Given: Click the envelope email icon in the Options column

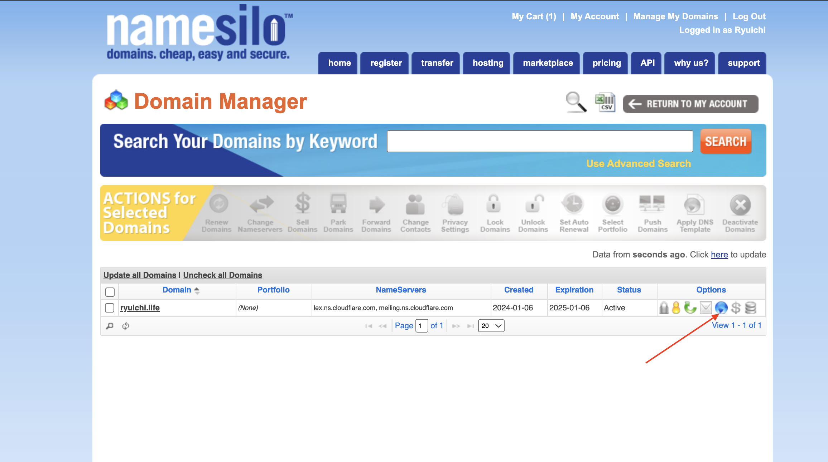Looking at the screenshot, I should coord(706,308).
